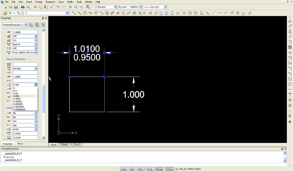The image size is (293, 171).
Task: Open Print Preview icon
Action: [28, 7]
